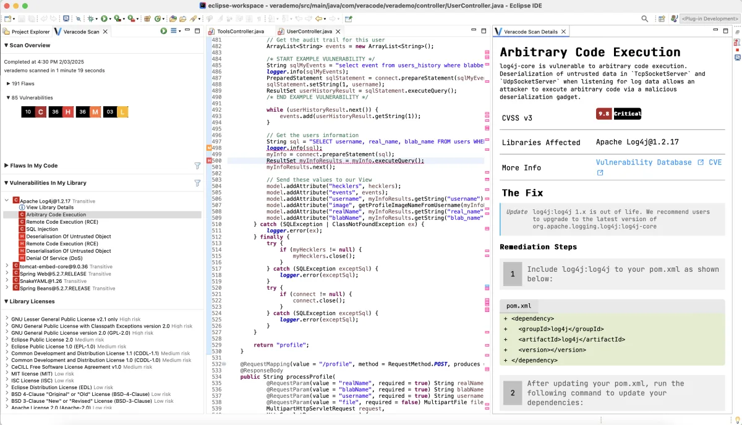The width and height of the screenshot is (742, 425).
Task: Click View Library Details for Log4j
Action: [x=50, y=208]
